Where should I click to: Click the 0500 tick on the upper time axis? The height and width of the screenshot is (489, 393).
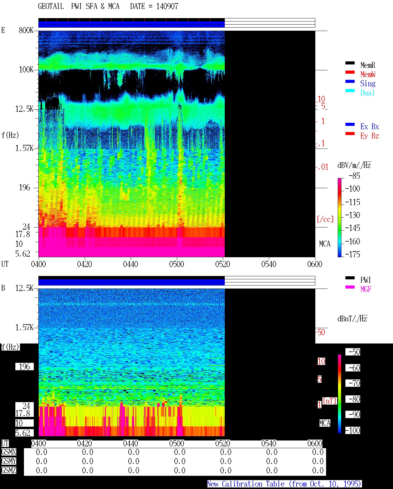pyautogui.click(x=177, y=264)
